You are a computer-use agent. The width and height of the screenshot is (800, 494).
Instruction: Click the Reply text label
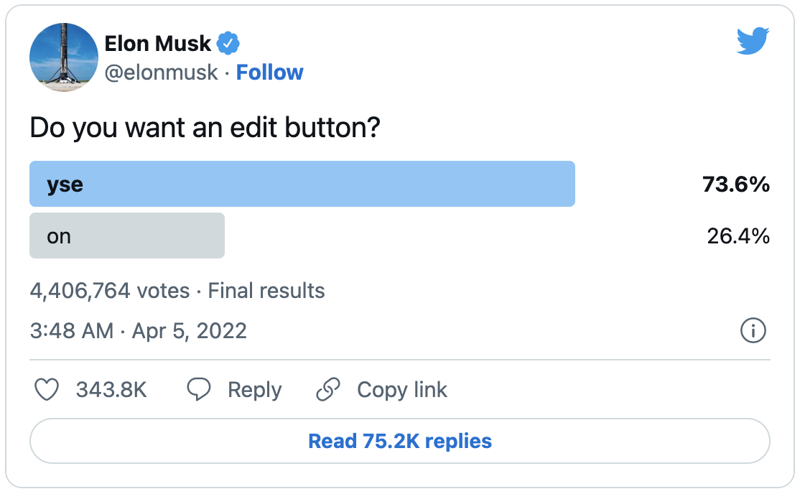tap(255, 391)
